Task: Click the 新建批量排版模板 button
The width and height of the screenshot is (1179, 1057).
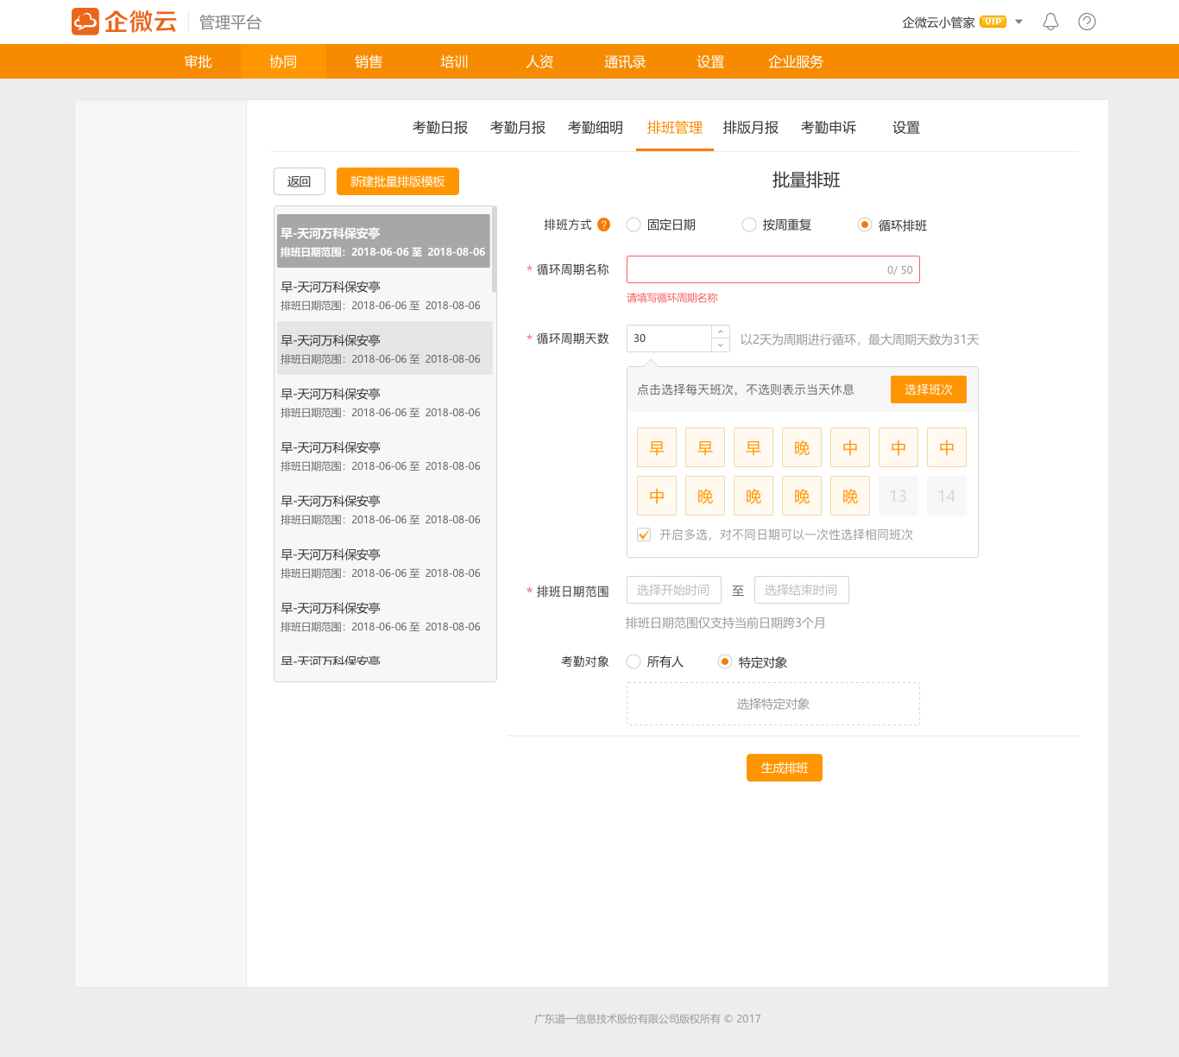Action: (397, 181)
